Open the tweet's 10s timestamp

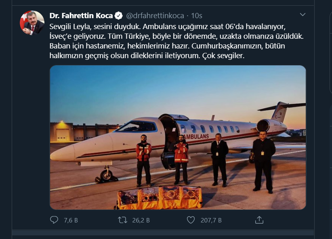point(197,16)
